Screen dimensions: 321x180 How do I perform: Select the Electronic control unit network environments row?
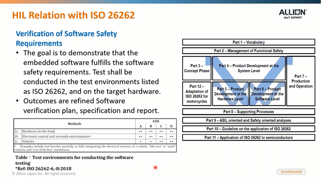[95, 137]
